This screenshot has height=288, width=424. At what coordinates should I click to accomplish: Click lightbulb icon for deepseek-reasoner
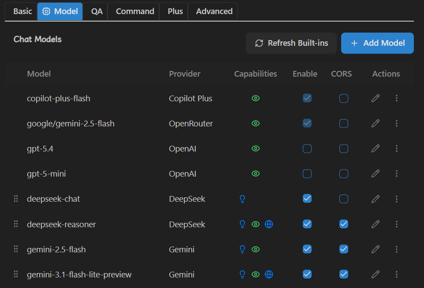click(x=242, y=224)
